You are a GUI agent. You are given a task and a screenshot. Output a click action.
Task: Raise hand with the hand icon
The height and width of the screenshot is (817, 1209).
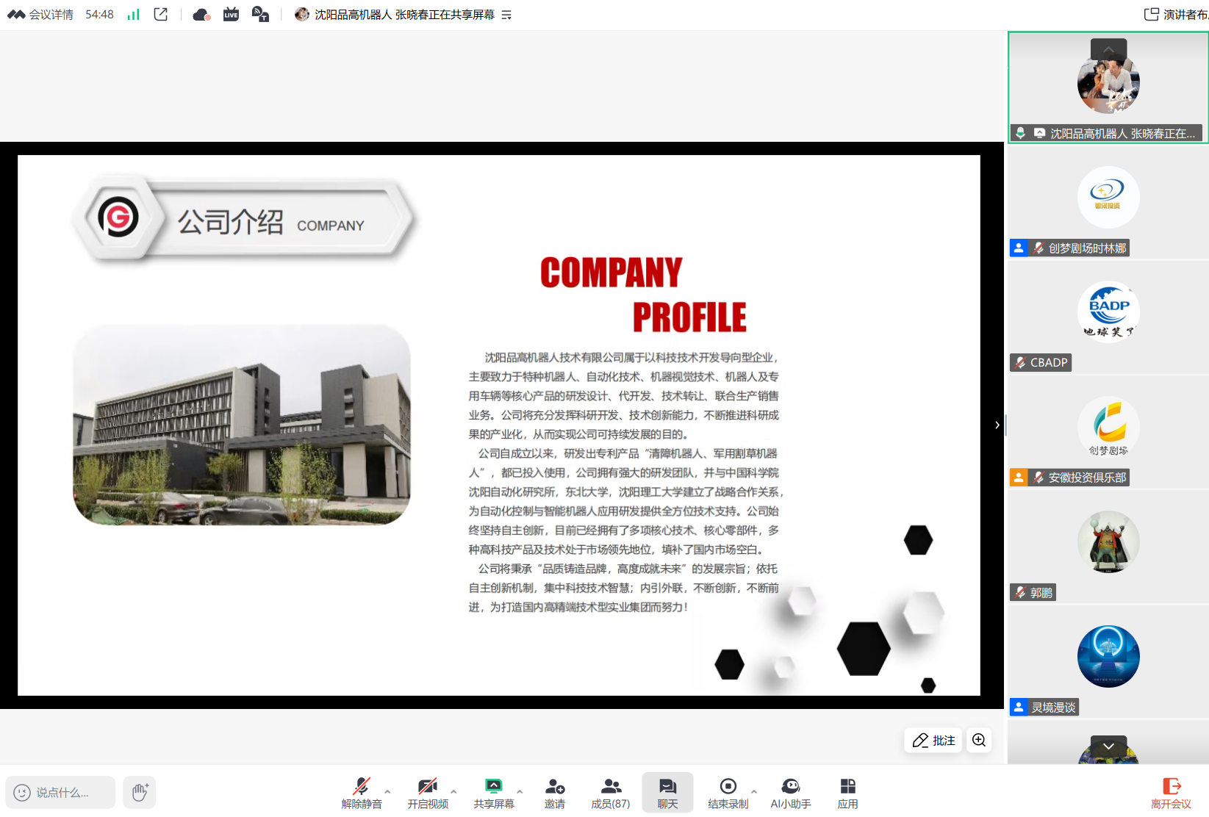pos(140,792)
